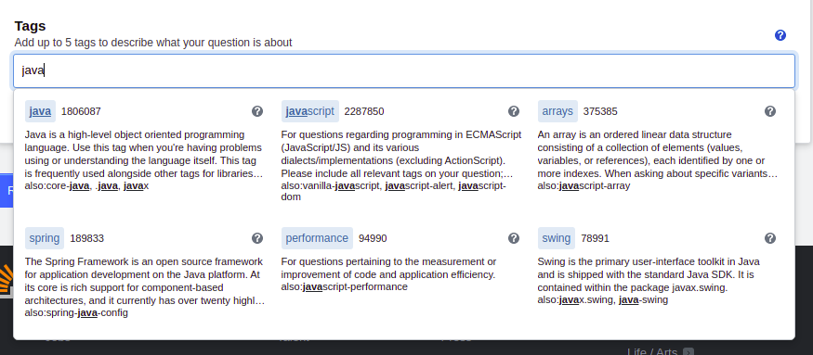Screen dimensions: 813x355
Task: Click help icon for java tag
Action: point(257,111)
